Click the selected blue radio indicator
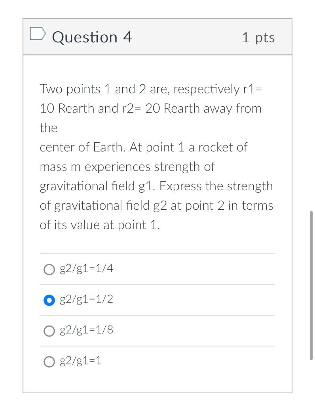Viewport: 315px width, 406px height. click(49, 300)
